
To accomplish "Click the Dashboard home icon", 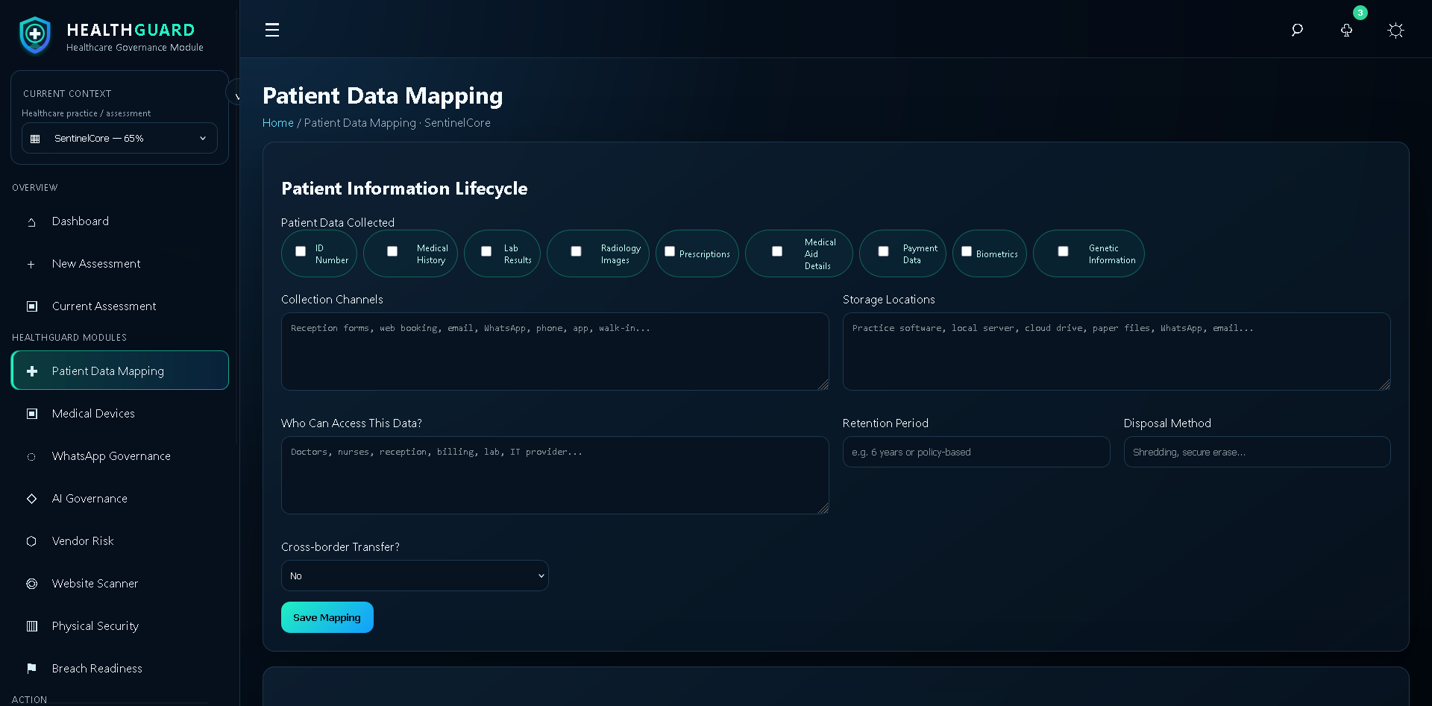I will [31, 222].
